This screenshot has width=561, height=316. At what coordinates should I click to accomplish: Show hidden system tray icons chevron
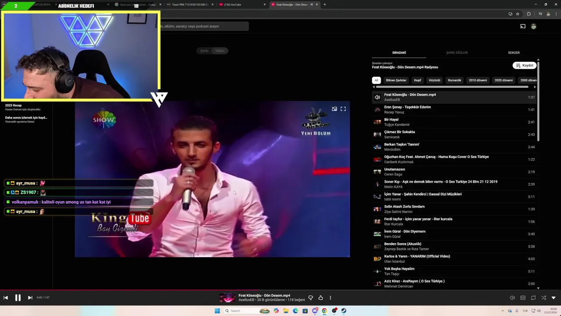coord(503,311)
